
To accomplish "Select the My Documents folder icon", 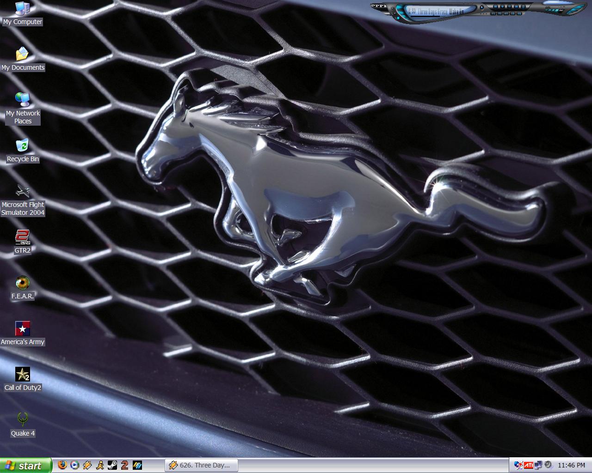I will (23, 59).
